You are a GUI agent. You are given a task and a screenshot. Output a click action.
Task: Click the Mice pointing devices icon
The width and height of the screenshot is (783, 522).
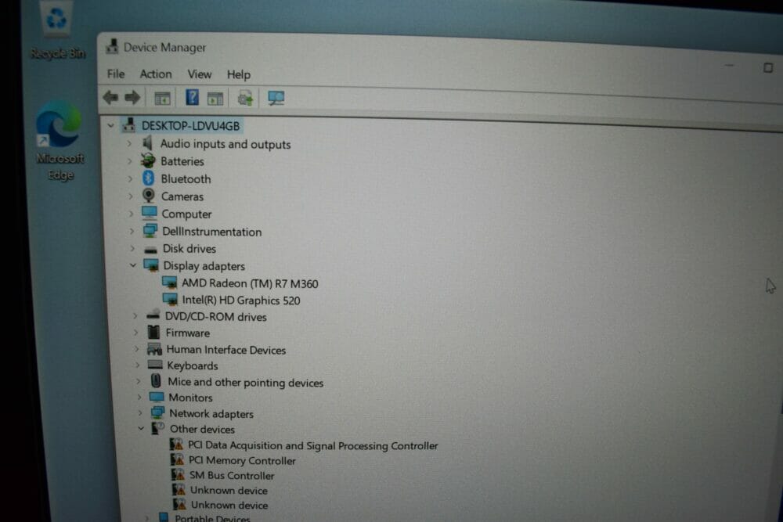[156, 381]
